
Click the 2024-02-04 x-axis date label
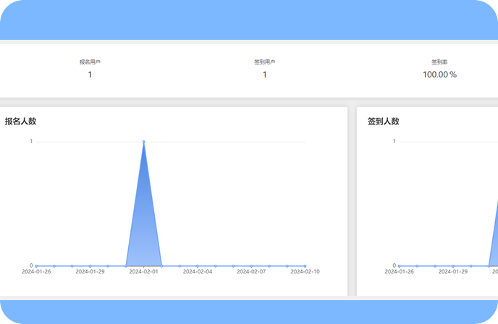point(198,272)
